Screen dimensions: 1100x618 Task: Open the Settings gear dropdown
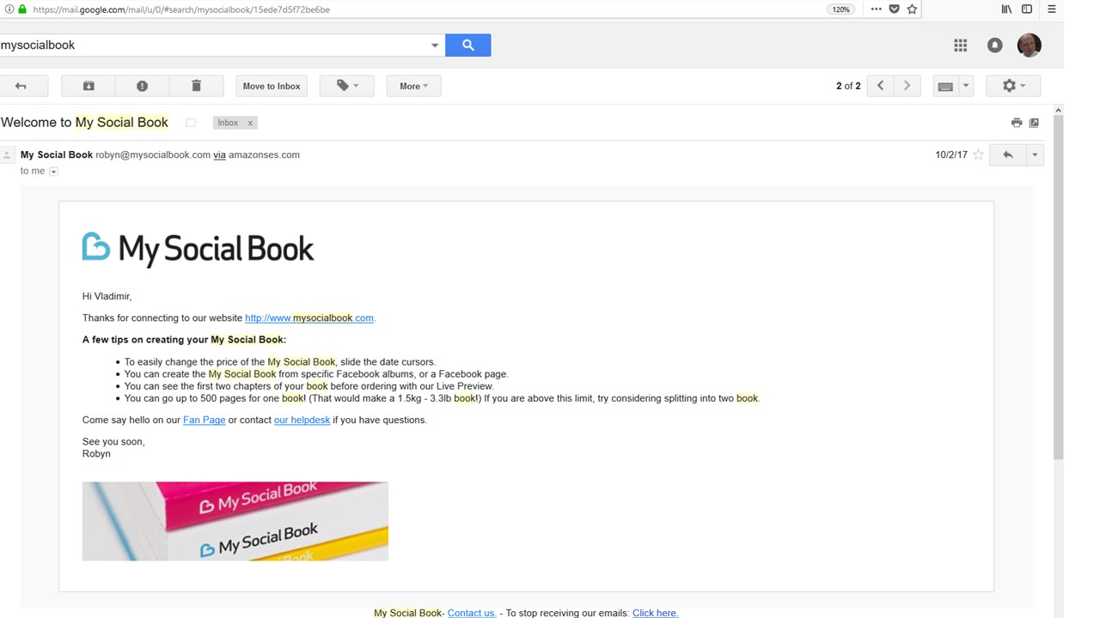[x=1014, y=86]
